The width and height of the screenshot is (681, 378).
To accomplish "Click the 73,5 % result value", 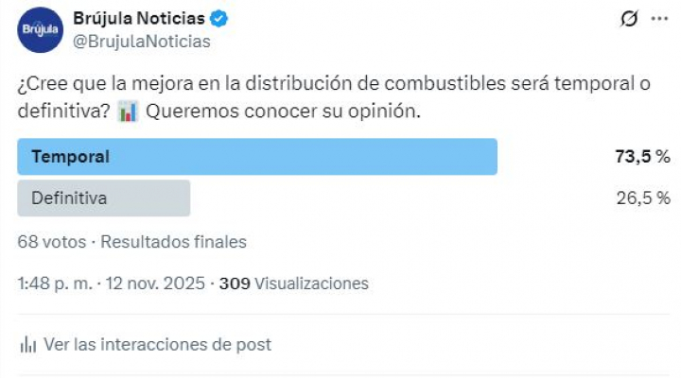I will 642,157.
